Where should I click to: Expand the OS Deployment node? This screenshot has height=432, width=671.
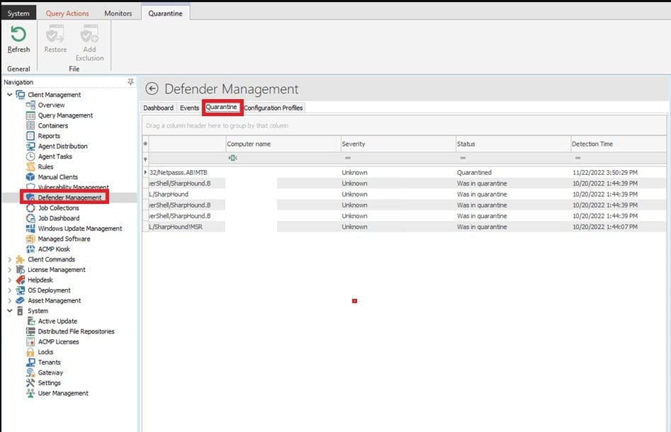9,290
